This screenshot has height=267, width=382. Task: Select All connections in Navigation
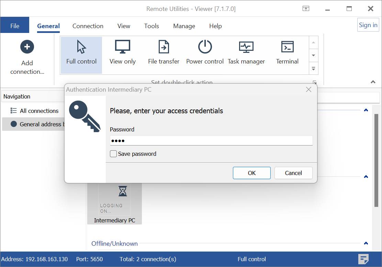pyautogui.click(x=39, y=111)
